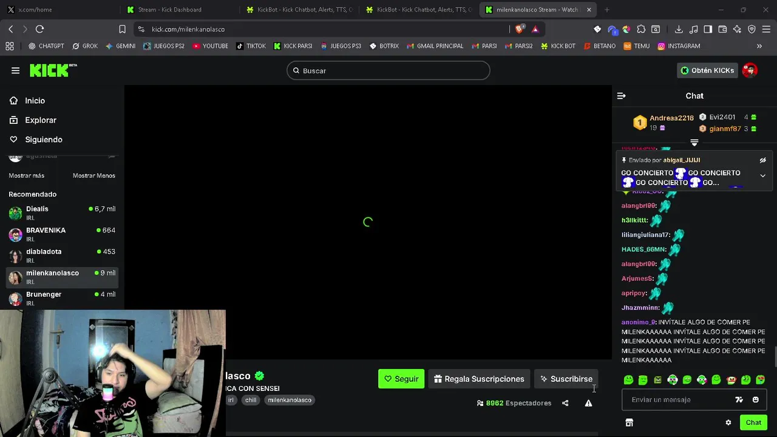777x437 pixels.
Task: Open Brave VPN shield icon
Action: click(752, 29)
